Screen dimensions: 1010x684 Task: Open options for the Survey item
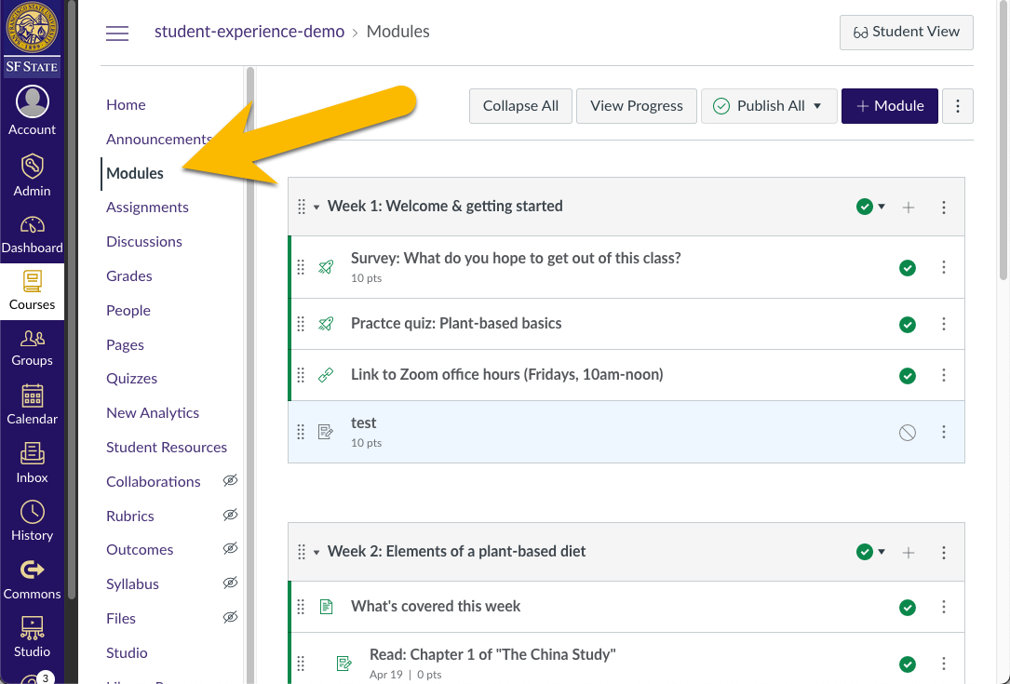click(x=944, y=267)
